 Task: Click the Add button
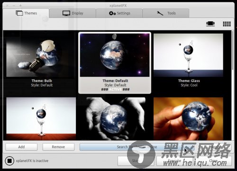21,147
